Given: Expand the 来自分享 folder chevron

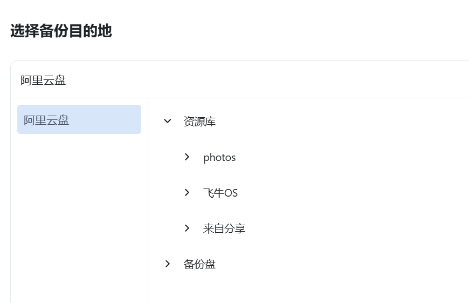Looking at the screenshot, I should tap(187, 228).
